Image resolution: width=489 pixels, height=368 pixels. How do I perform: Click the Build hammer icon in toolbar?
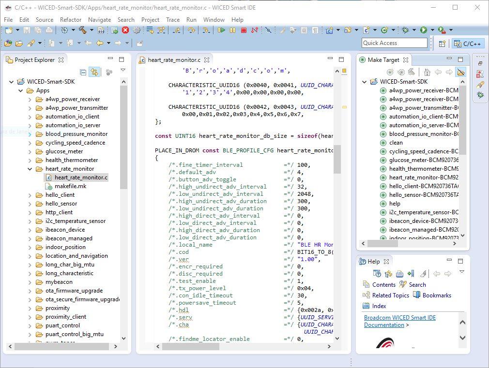[x=83, y=30]
